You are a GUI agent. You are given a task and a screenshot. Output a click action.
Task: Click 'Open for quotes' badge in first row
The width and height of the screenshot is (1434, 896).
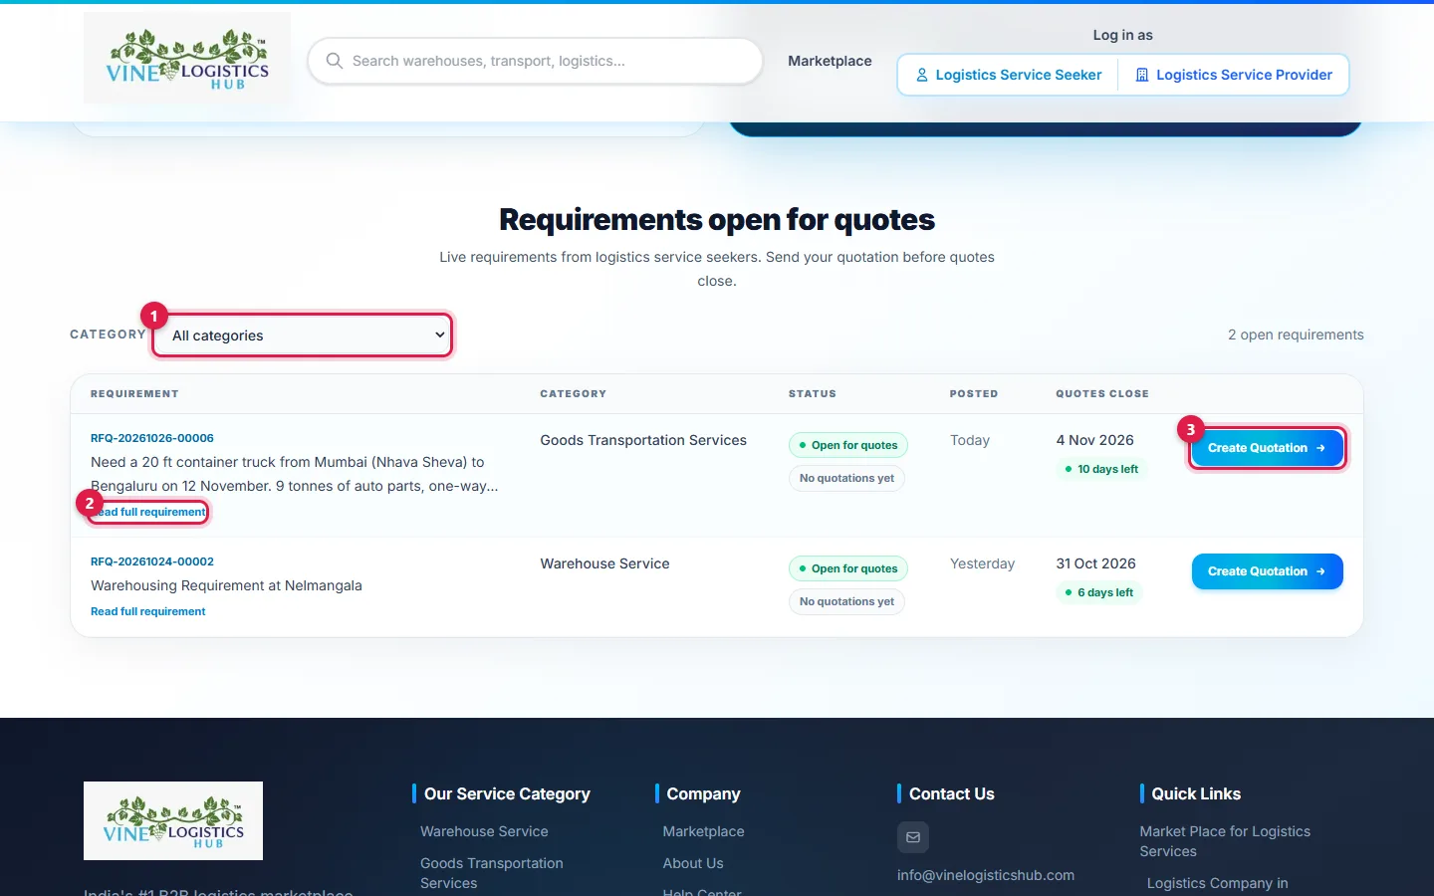(848, 445)
